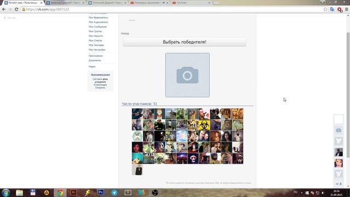This screenshot has height=197, width=350.
Task: Open OBS from the taskbar
Action: pyautogui.click(x=155, y=193)
